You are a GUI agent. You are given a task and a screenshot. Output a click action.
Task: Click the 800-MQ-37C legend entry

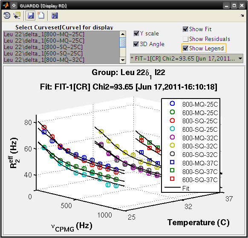[x=194, y=163]
